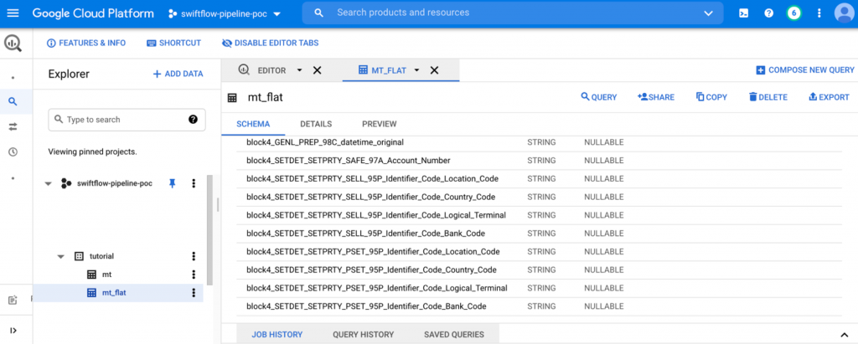
Task: Collapse the swiftflow-pipeline-poc project tree
Action: pos(48,183)
